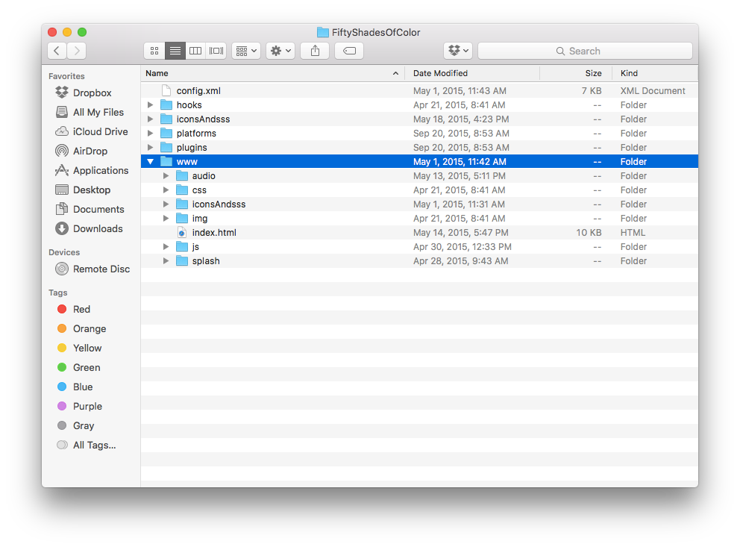The image size is (740, 547).
Task: Click inside the Search field
Action: (x=585, y=50)
